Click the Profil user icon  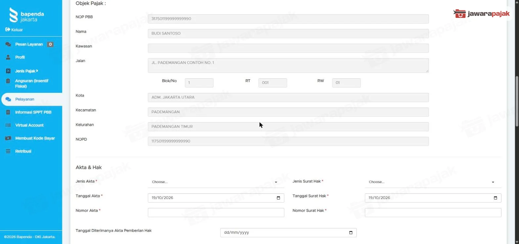[8, 57]
